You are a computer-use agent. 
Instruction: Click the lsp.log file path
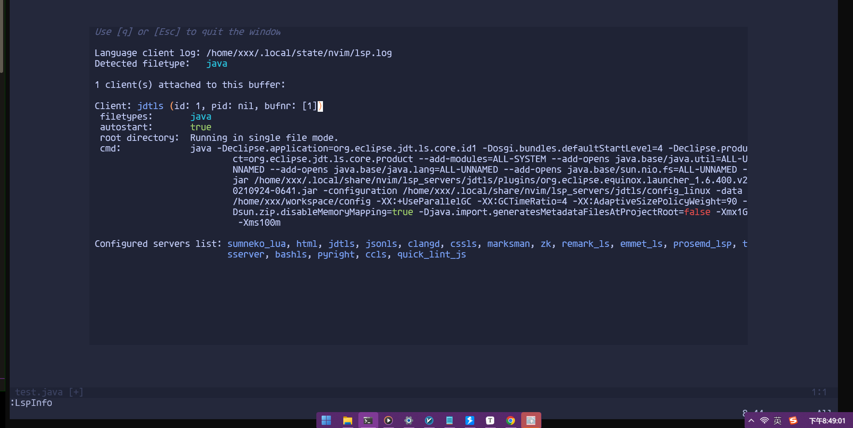tap(299, 53)
